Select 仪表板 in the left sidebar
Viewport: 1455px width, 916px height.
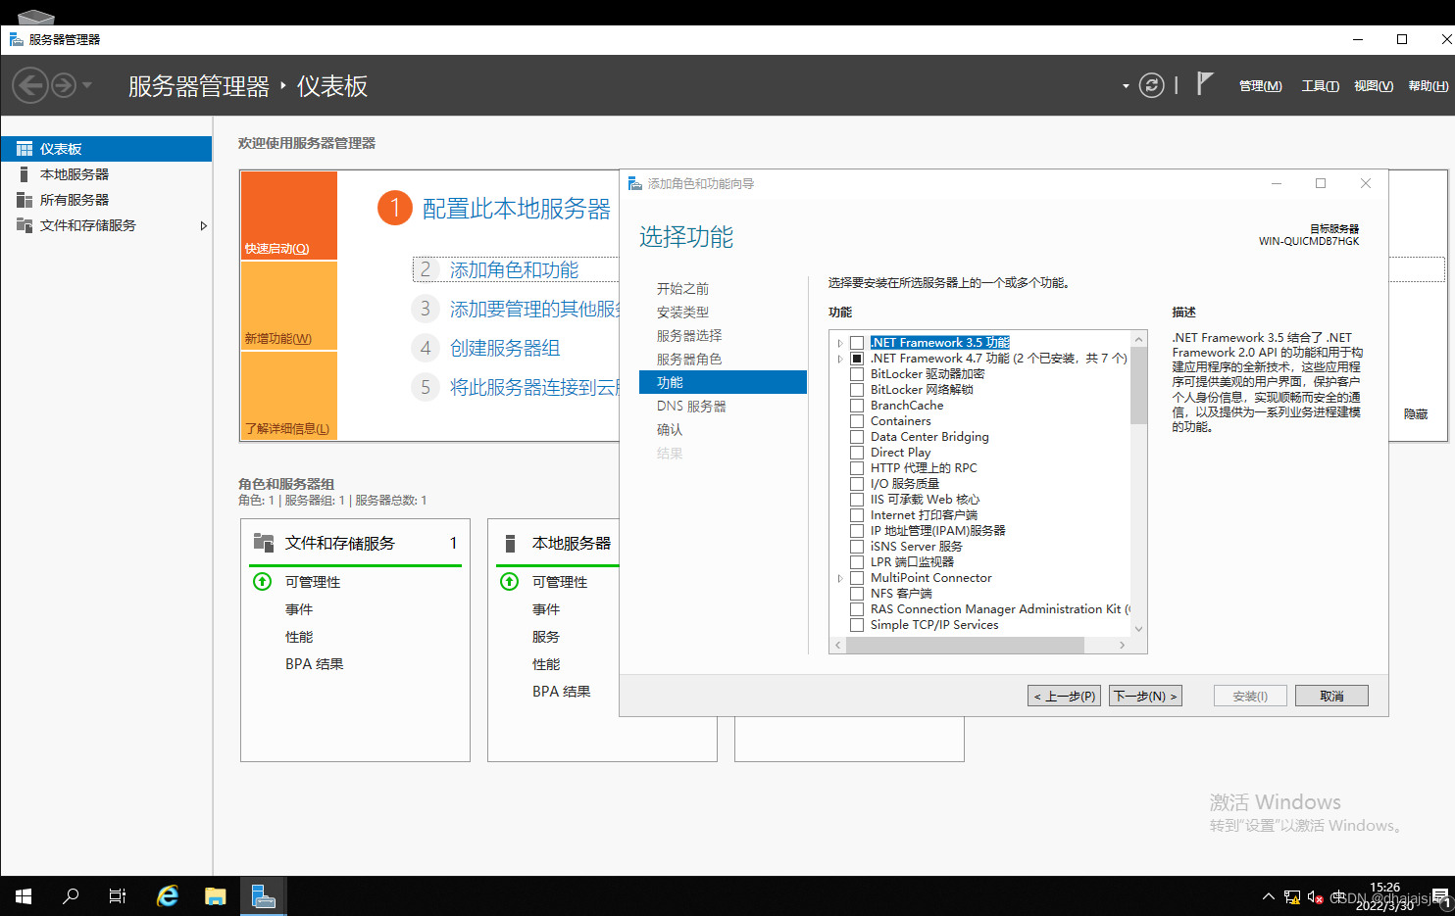[x=106, y=149]
